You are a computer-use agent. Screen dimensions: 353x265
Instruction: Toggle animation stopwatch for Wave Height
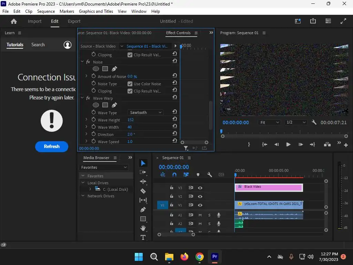94,120
